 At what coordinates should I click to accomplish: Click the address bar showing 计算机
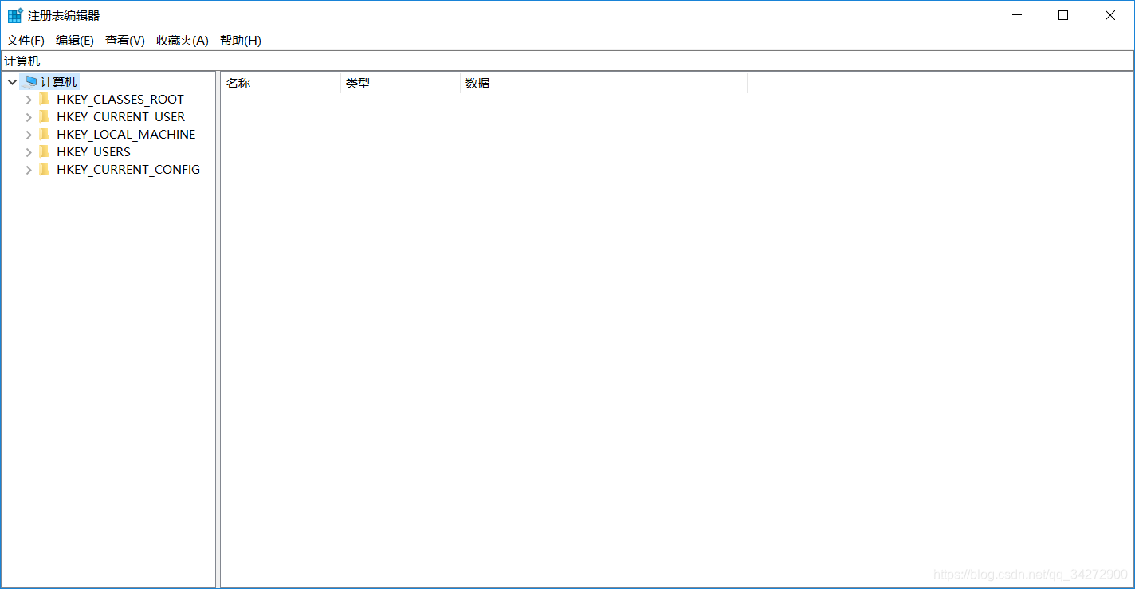click(x=567, y=61)
